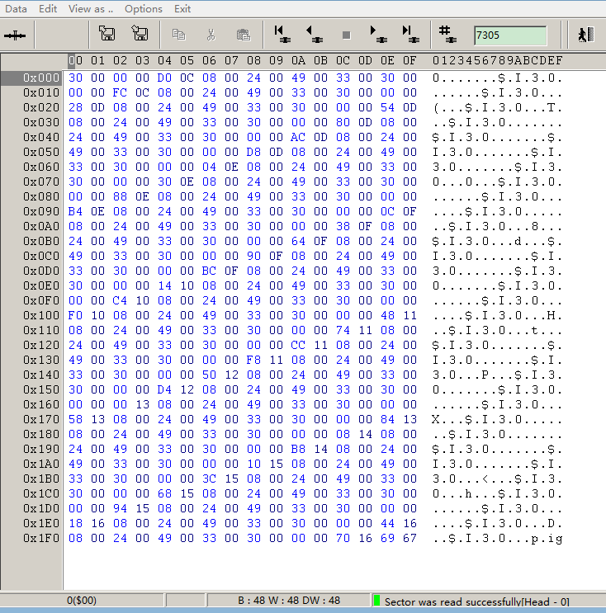Click byte AC in row 0x040
This screenshot has width=606, height=613.
click(298, 137)
